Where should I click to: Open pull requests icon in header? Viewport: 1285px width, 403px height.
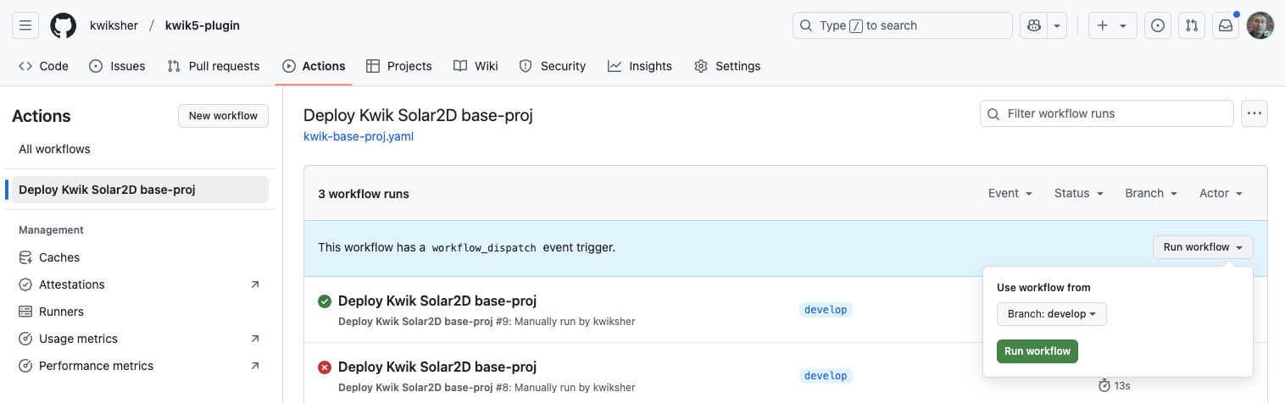click(x=1192, y=25)
